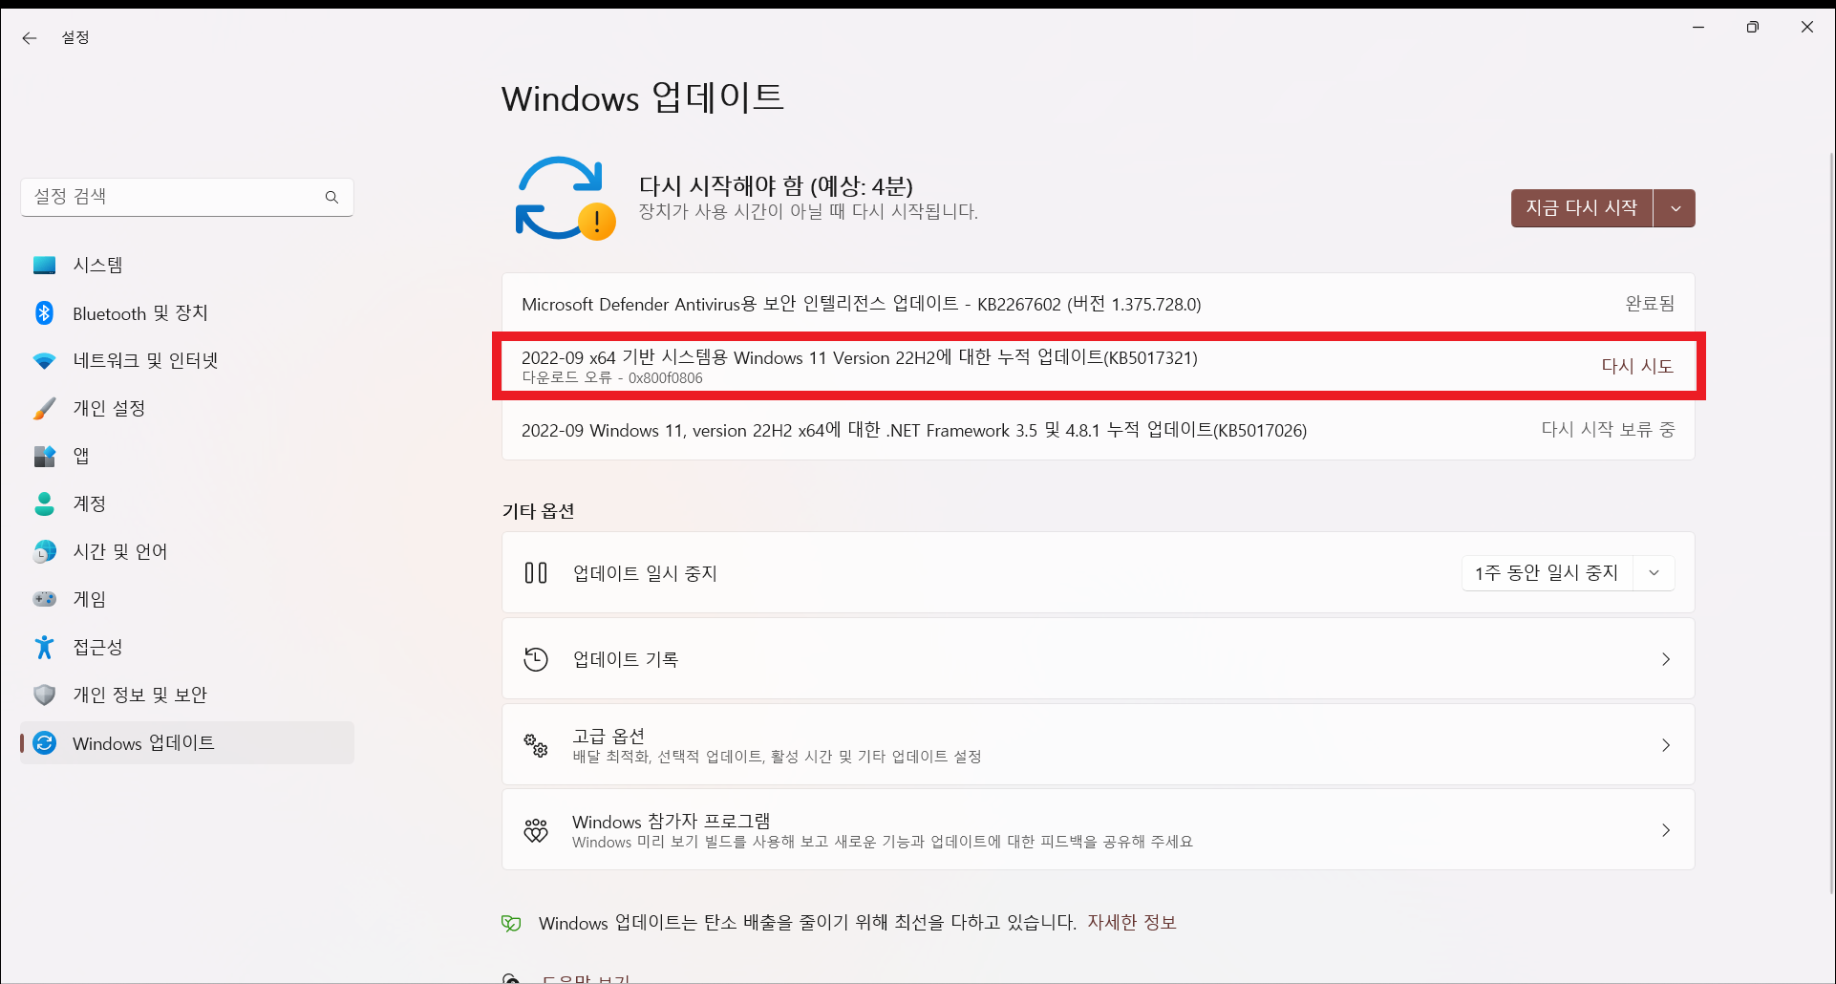Screen dimensions: 1836x984
Task: Click the 개인 정보 및 보안 shield icon
Action: pos(44,695)
